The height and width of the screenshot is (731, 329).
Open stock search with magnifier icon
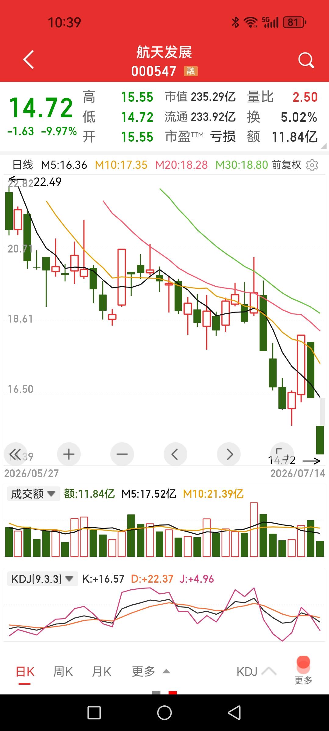[x=306, y=60]
